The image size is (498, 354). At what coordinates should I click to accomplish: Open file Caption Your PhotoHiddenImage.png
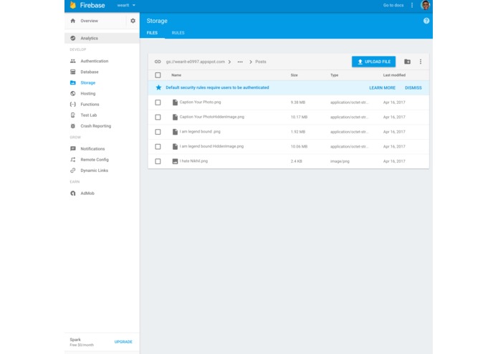(212, 117)
